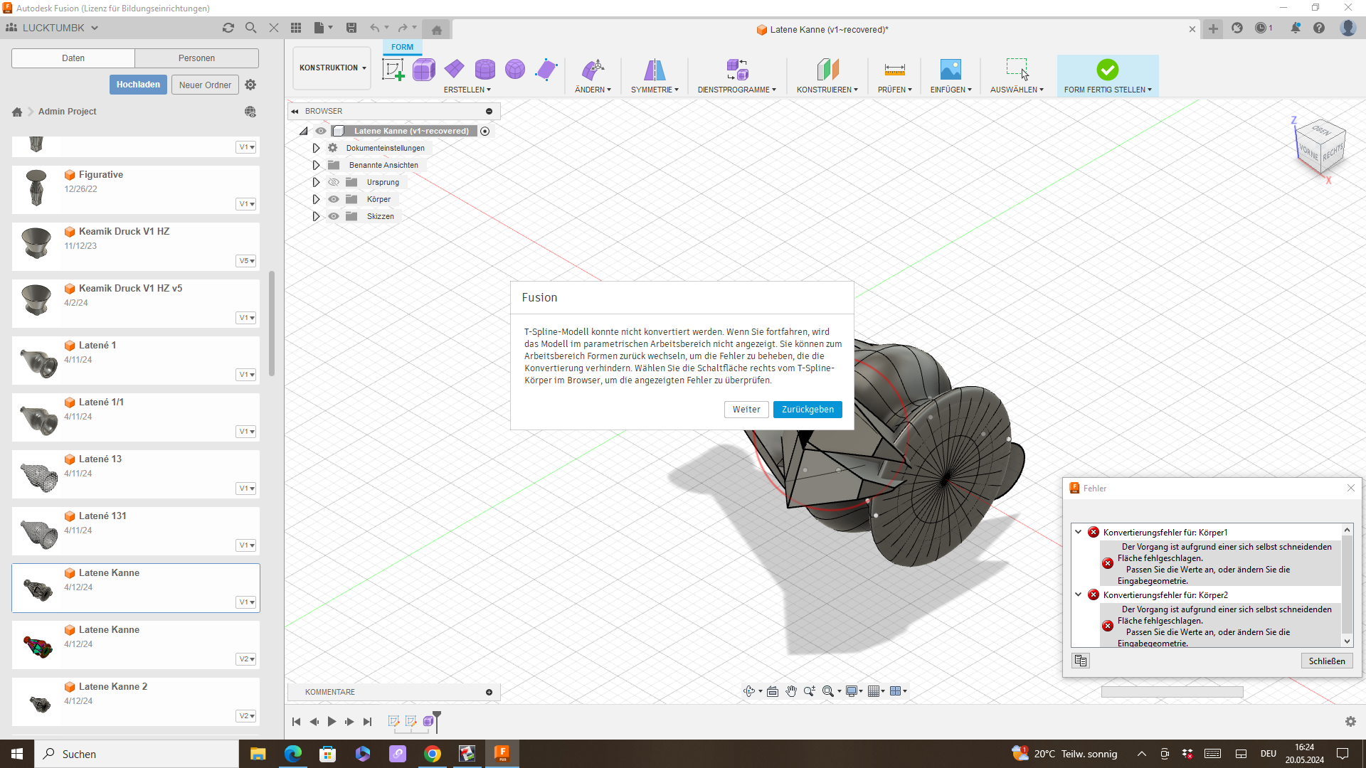Select the Box primitive tool
The width and height of the screenshot is (1366, 768).
click(424, 70)
